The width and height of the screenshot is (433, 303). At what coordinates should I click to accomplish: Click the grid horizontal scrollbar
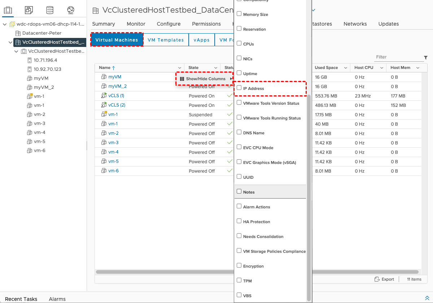[257, 272]
